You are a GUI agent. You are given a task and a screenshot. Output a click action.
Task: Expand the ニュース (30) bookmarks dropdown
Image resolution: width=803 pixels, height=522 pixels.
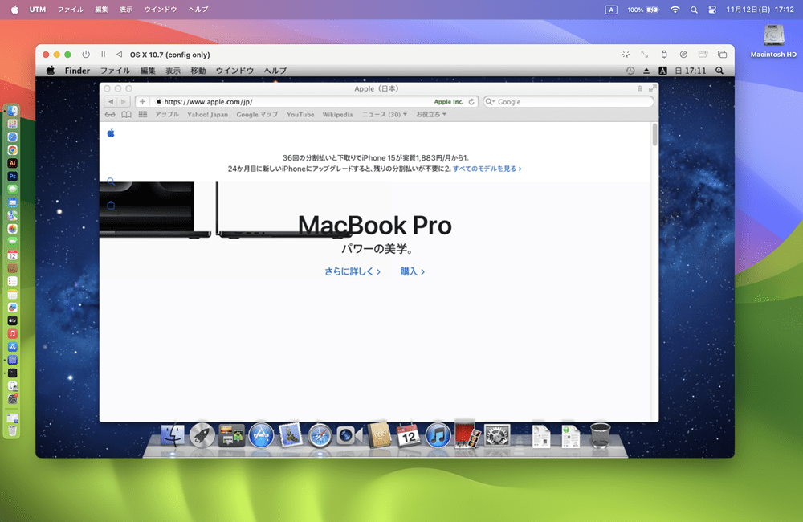(x=385, y=115)
